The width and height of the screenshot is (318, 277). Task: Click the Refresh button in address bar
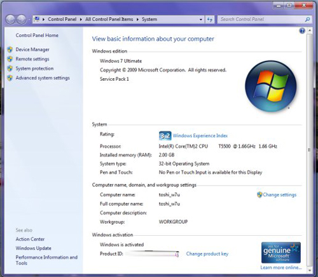pyautogui.click(x=210, y=20)
